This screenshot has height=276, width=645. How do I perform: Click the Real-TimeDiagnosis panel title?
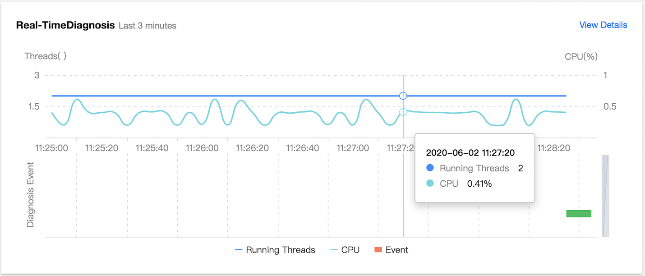click(x=65, y=25)
